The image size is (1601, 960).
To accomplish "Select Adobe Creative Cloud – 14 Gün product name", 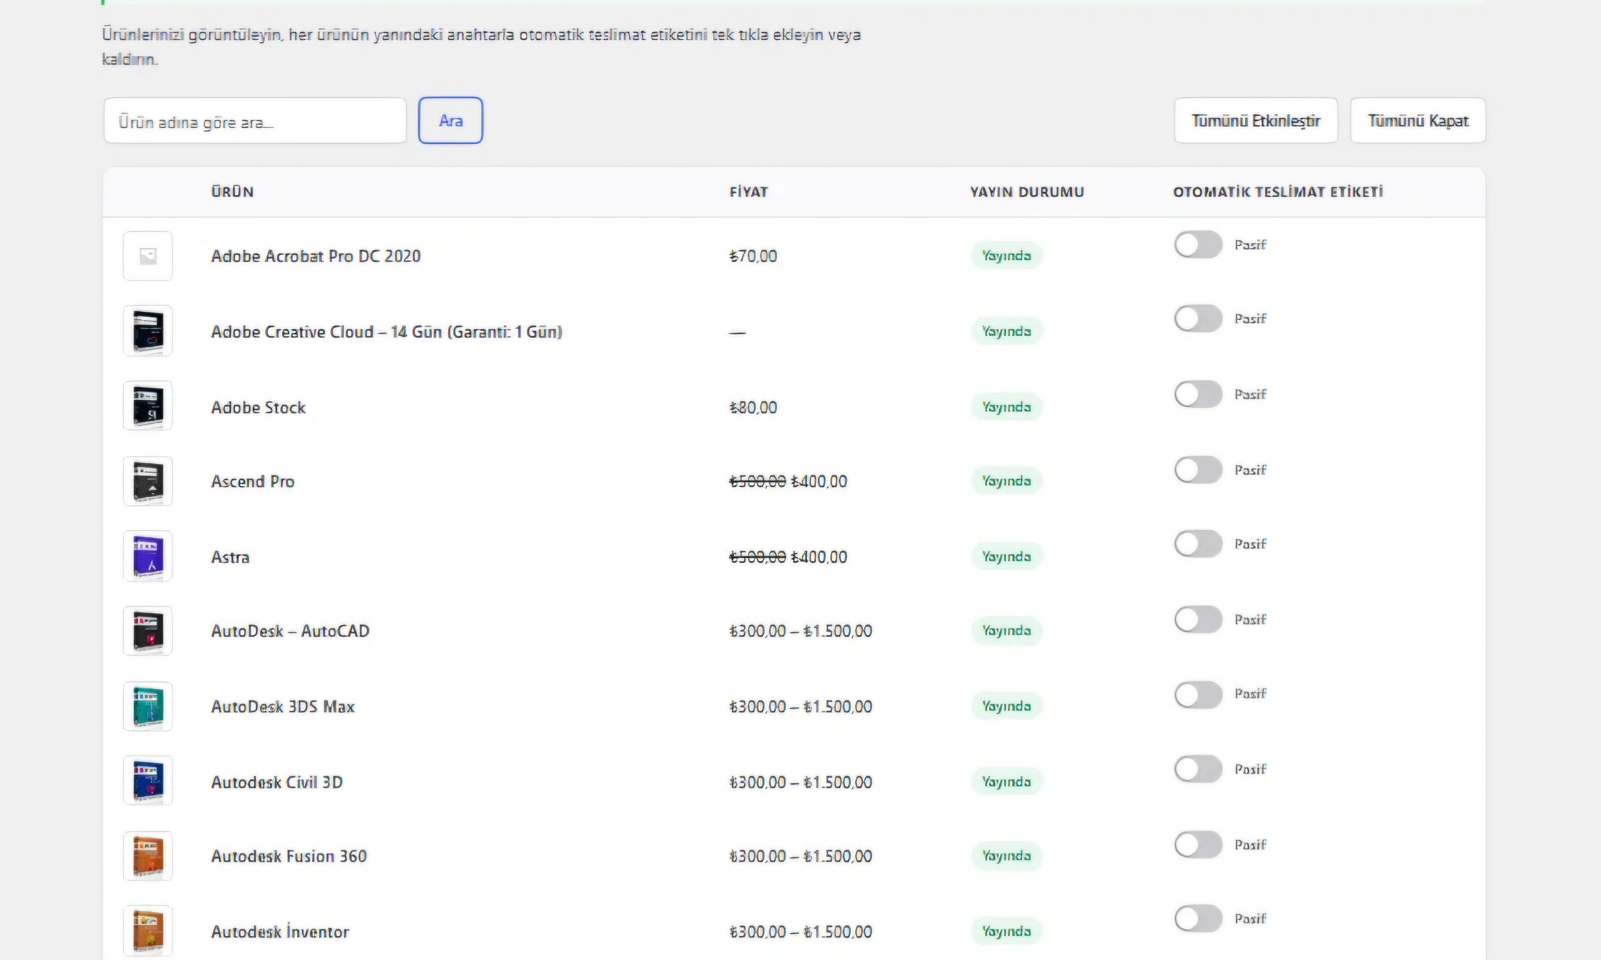I will [x=387, y=332].
